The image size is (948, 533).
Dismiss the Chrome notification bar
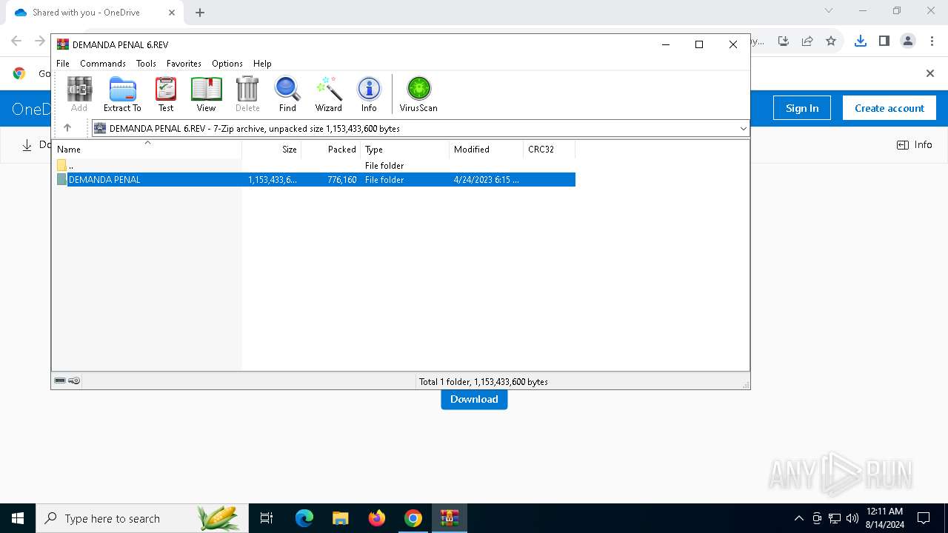coord(930,73)
